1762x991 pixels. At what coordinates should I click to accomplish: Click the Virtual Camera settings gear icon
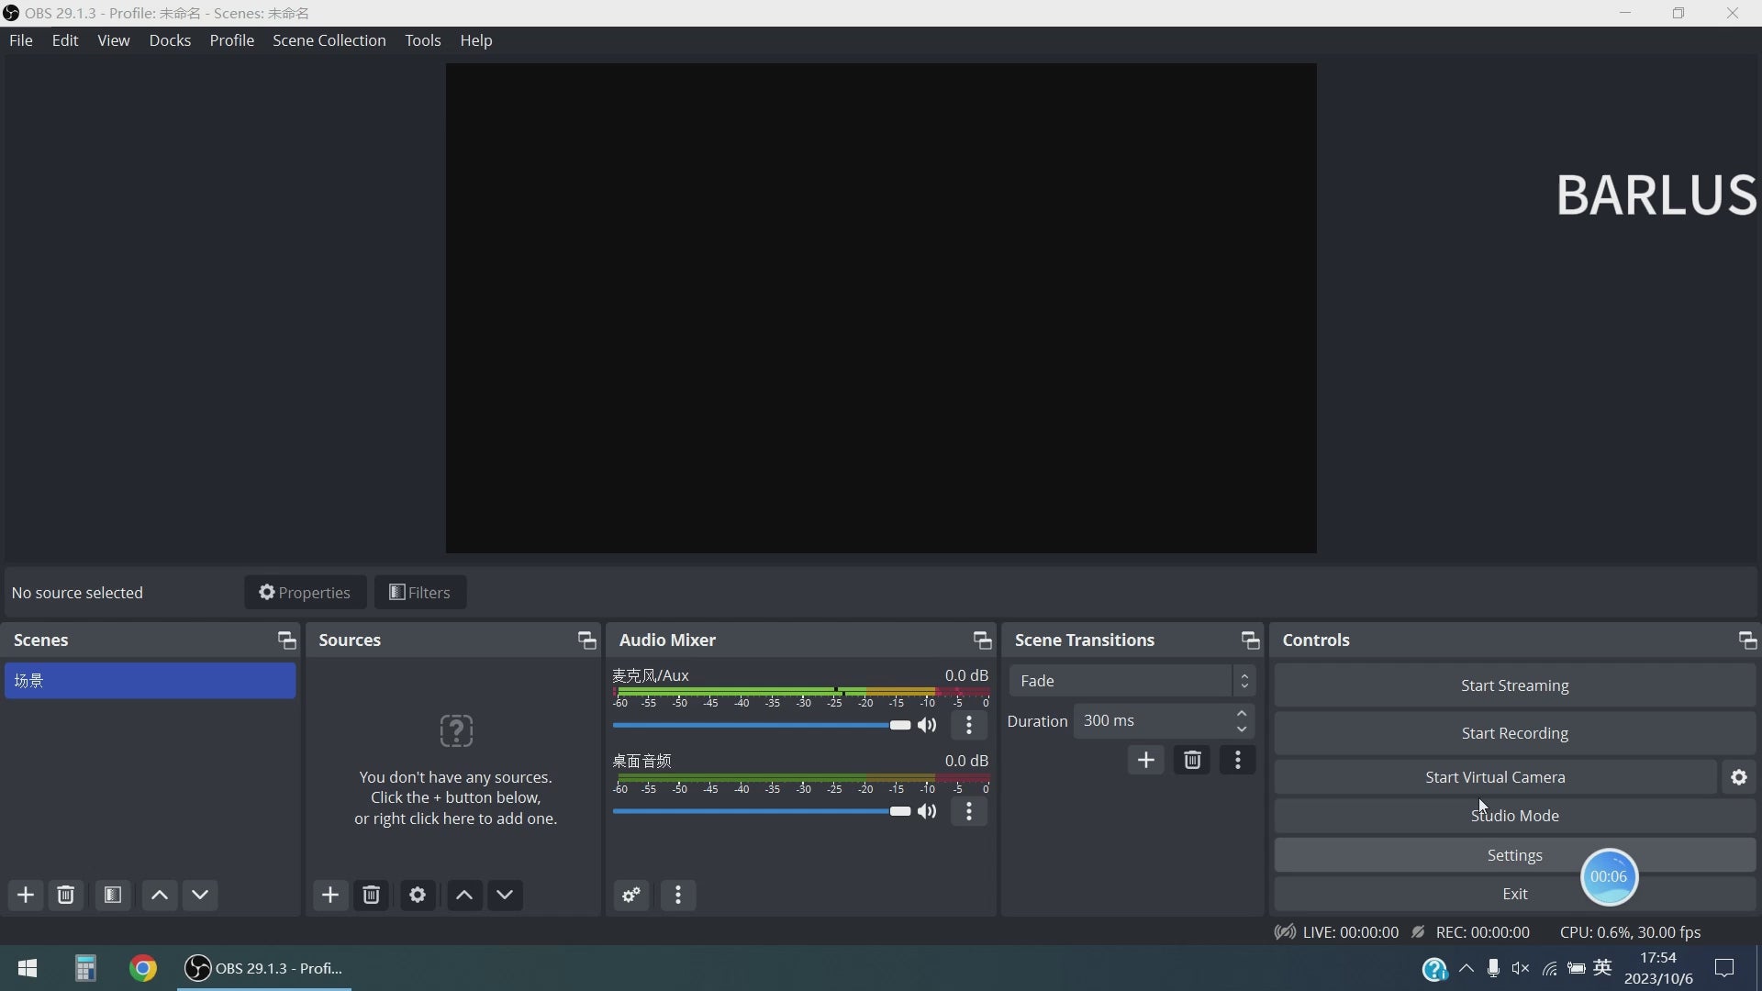[x=1738, y=777]
